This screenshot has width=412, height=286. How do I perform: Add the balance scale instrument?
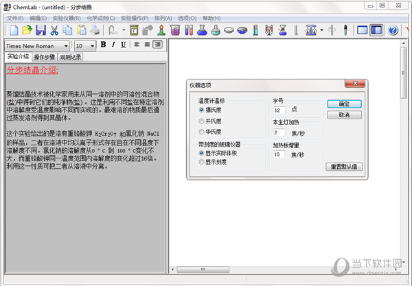pyautogui.click(x=311, y=30)
